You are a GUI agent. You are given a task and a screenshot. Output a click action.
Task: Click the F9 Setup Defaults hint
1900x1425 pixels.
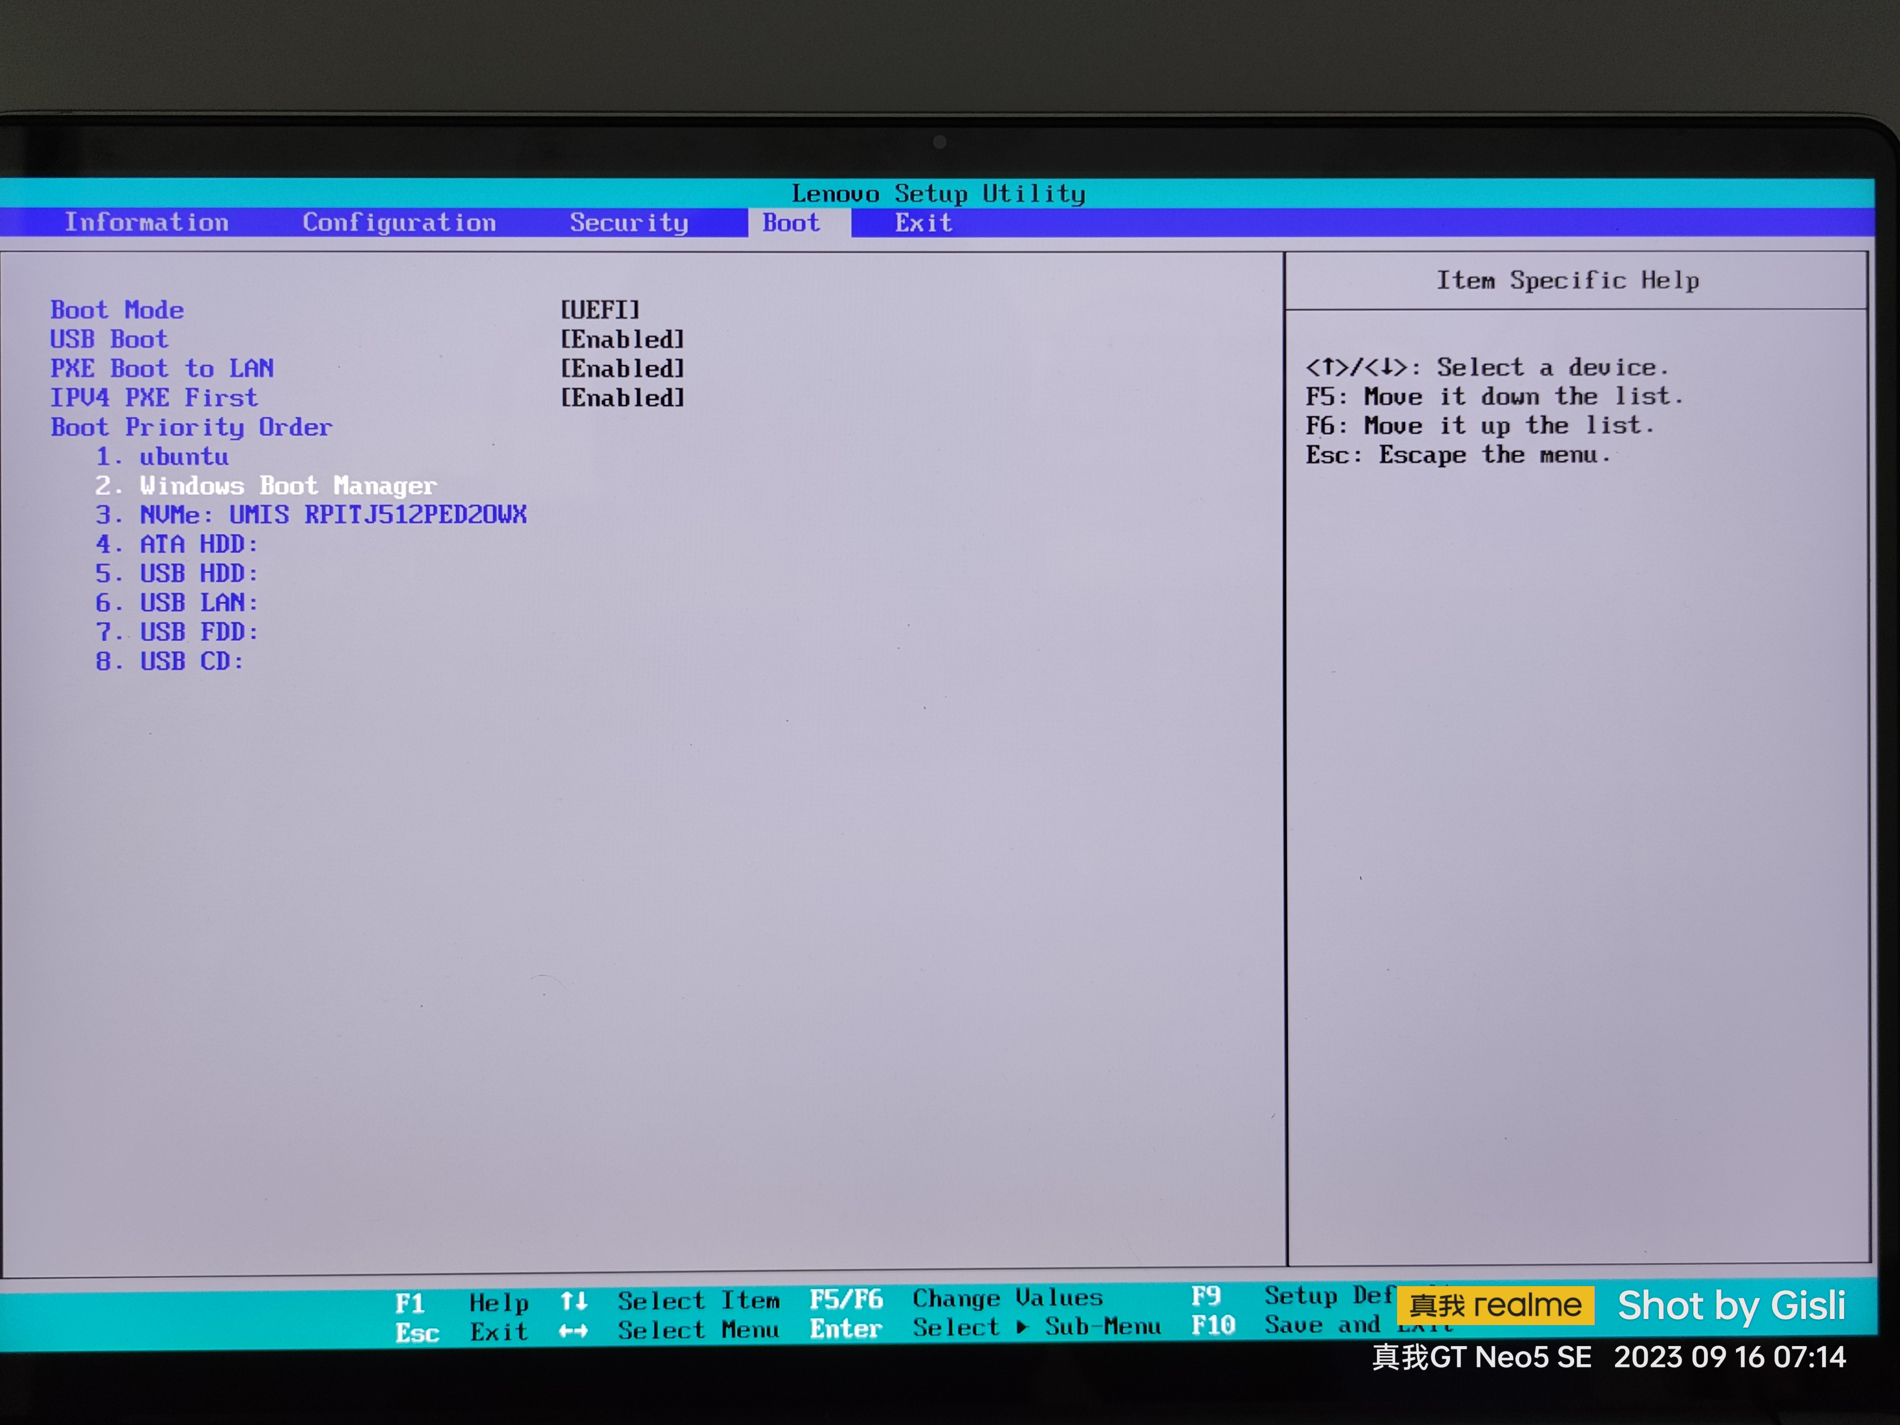tap(1293, 1295)
